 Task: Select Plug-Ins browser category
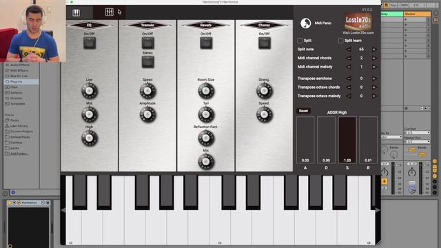point(21,81)
